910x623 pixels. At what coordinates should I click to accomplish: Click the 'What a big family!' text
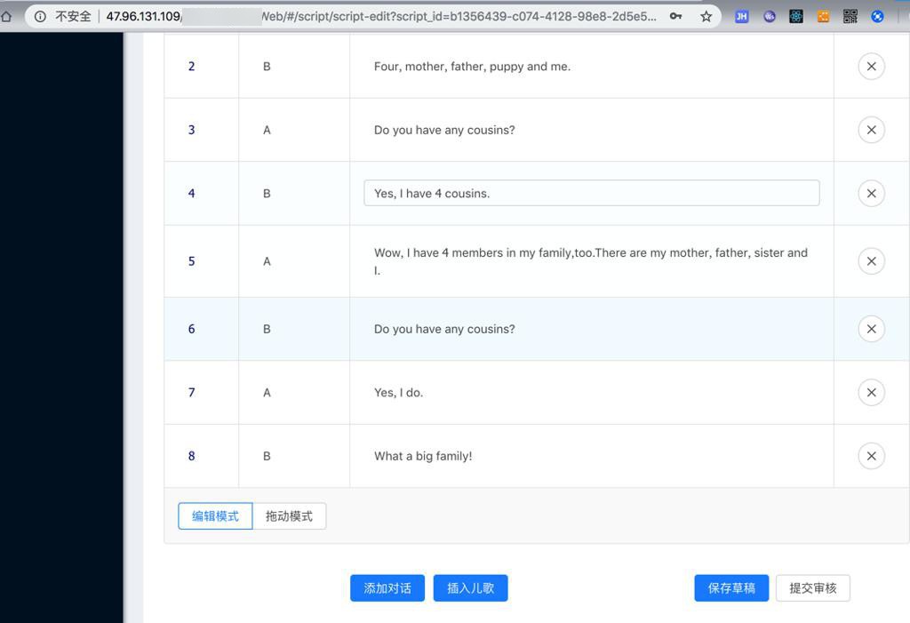click(423, 457)
